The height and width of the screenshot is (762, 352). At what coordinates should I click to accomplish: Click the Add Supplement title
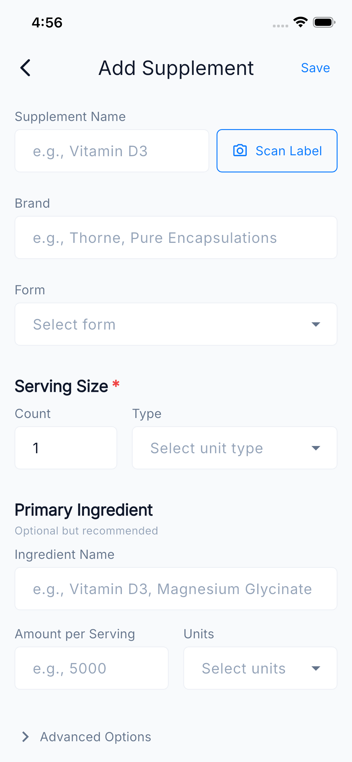tap(176, 68)
